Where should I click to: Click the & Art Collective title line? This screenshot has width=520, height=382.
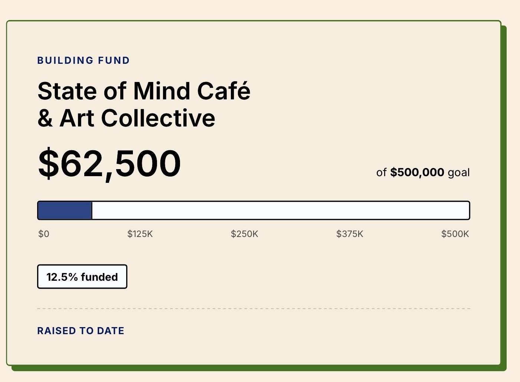[x=126, y=118]
